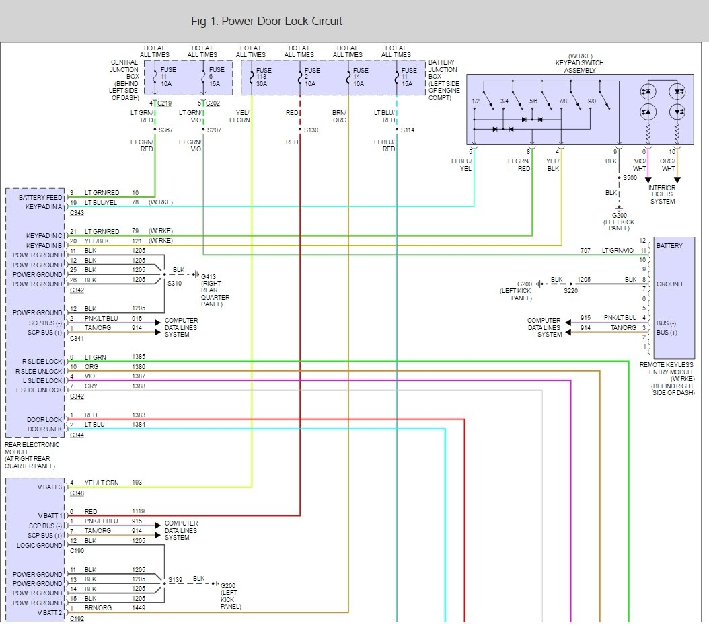Click the Fuse 14 10A symbol
The height and width of the screenshot is (629, 709).
pos(348,77)
